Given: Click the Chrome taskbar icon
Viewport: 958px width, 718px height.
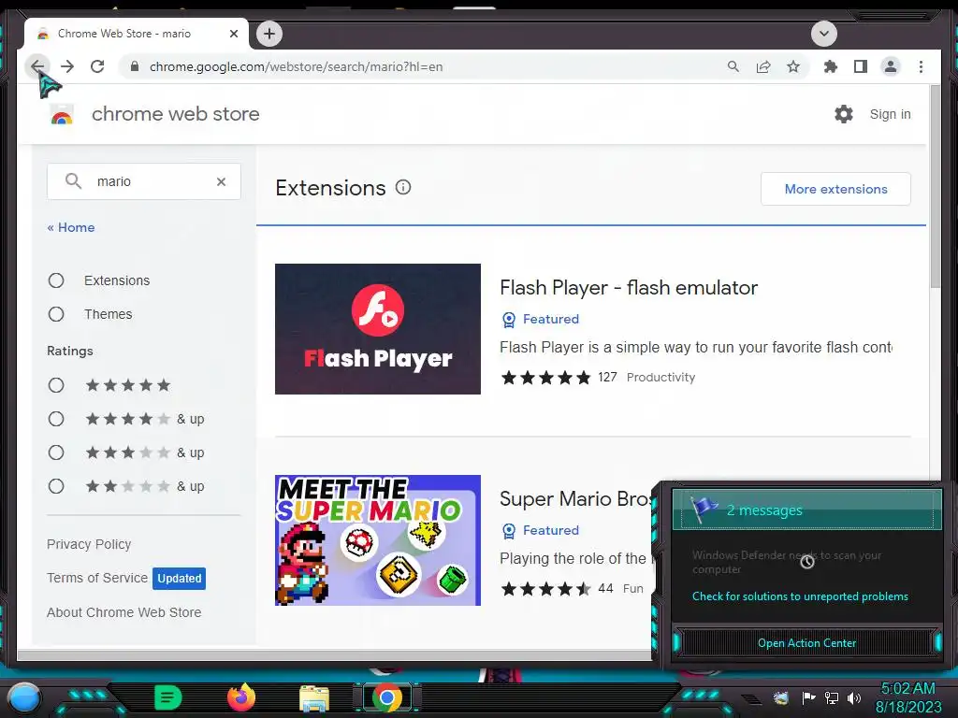Looking at the screenshot, I should click(387, 697).
